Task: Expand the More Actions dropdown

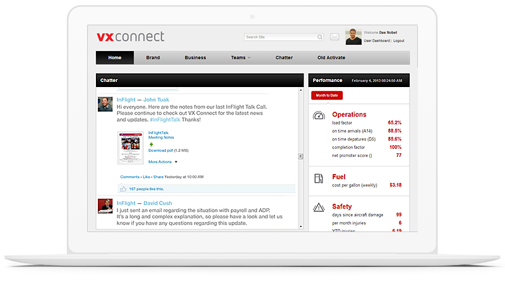Action: coord(163,162)
